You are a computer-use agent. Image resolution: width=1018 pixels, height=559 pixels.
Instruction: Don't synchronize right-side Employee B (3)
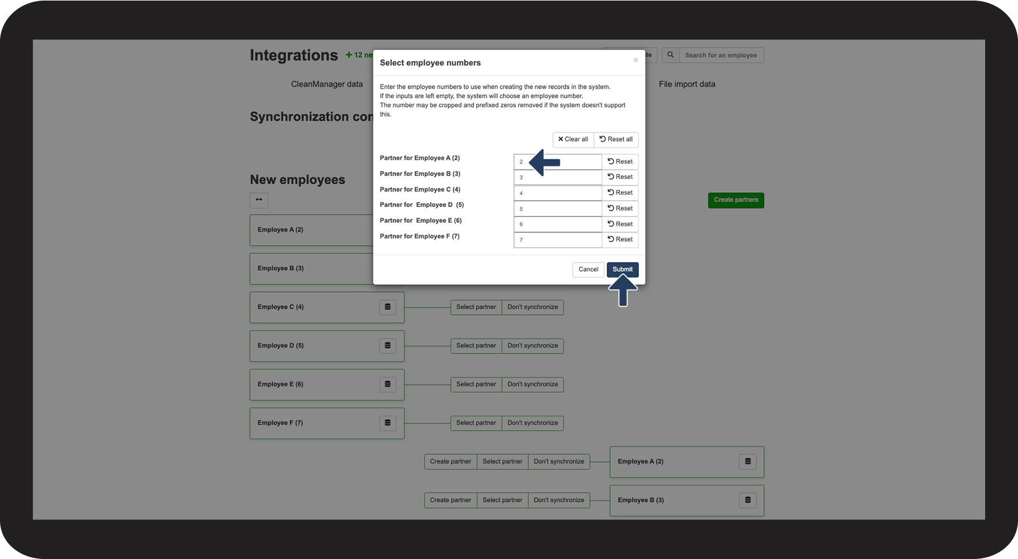tap(559, 500)
